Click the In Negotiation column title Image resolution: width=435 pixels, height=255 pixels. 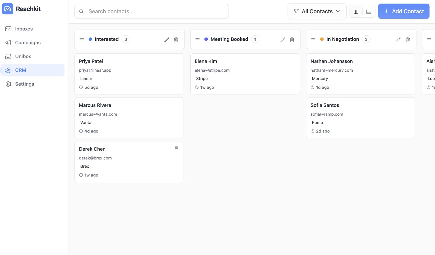click(343, 39)
